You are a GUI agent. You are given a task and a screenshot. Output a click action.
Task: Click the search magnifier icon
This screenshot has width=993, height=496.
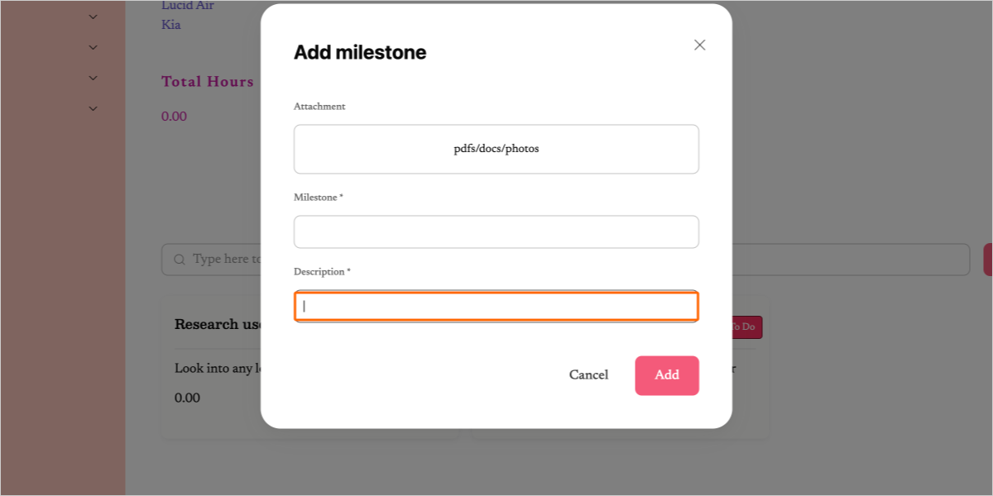point(179,260)
